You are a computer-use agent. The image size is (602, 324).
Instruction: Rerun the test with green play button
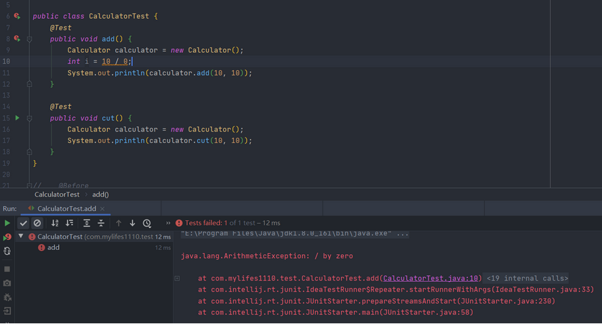coord(7,223)
